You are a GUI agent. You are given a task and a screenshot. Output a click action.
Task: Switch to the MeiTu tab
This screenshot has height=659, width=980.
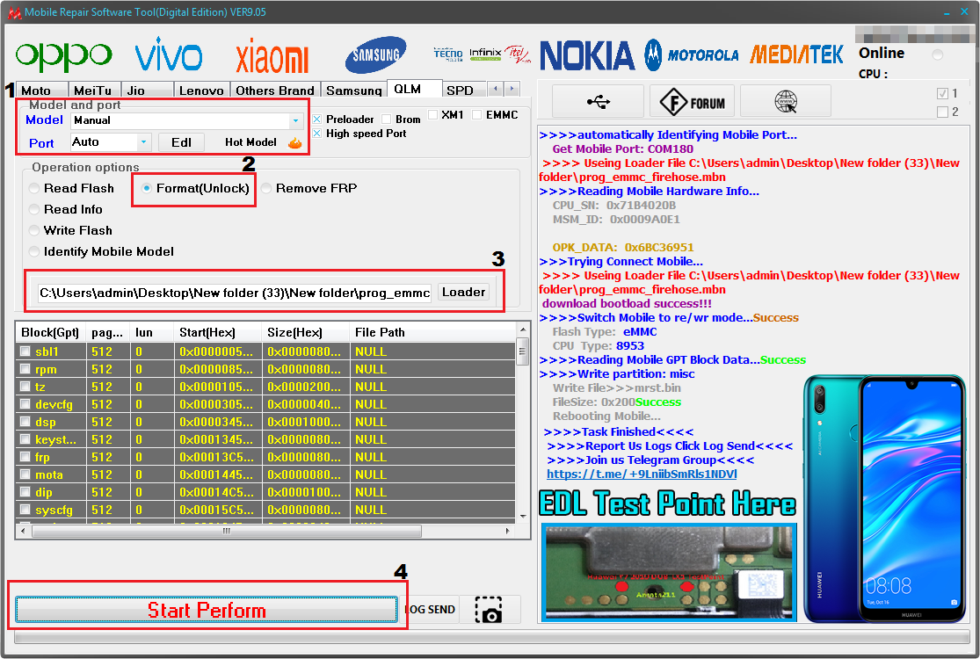[92, 91]
